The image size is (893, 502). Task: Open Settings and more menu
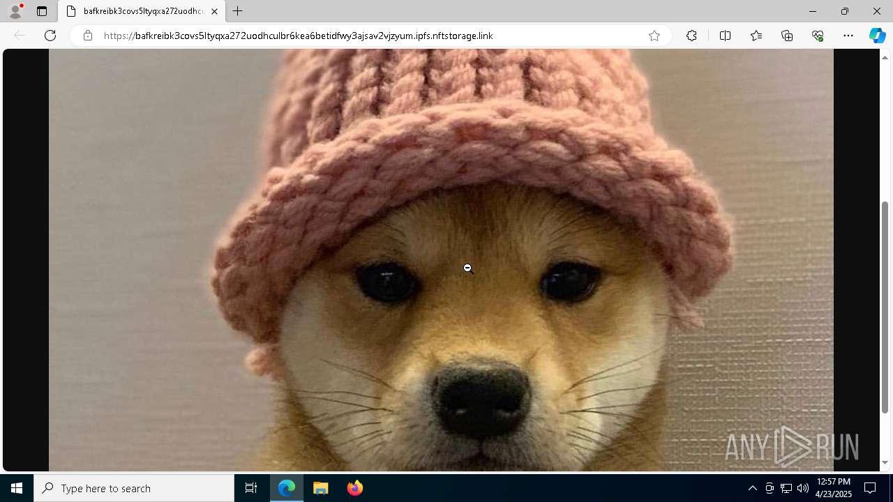(848, 36)
